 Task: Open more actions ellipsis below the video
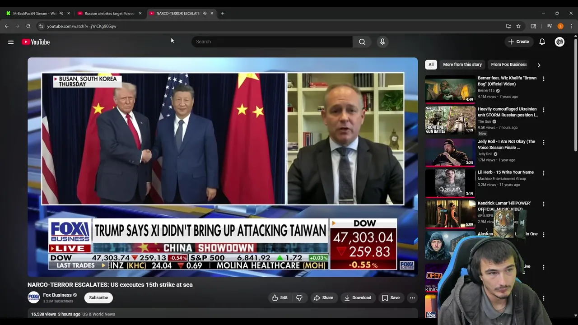pyautogui.click(x=412, y=297)
